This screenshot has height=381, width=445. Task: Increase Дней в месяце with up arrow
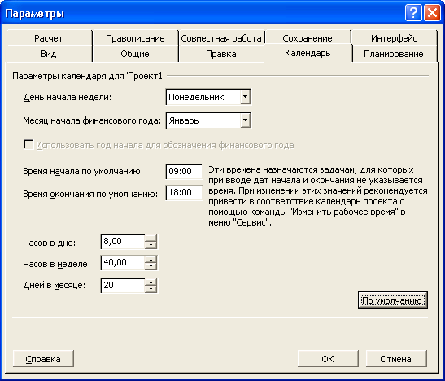click(x=151, y=282)
